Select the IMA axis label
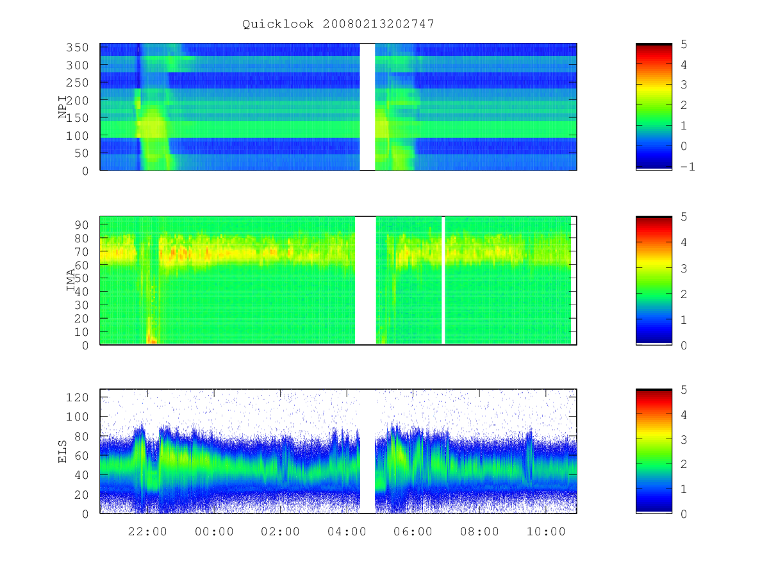Screen dimensions: 769x577 pyautogui.click(x=70, y=280)
